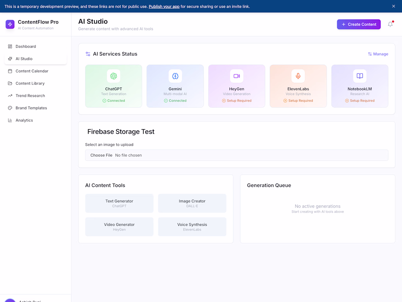Go to Content Calendar
402x302 pixels.
(x=36, y=71)
